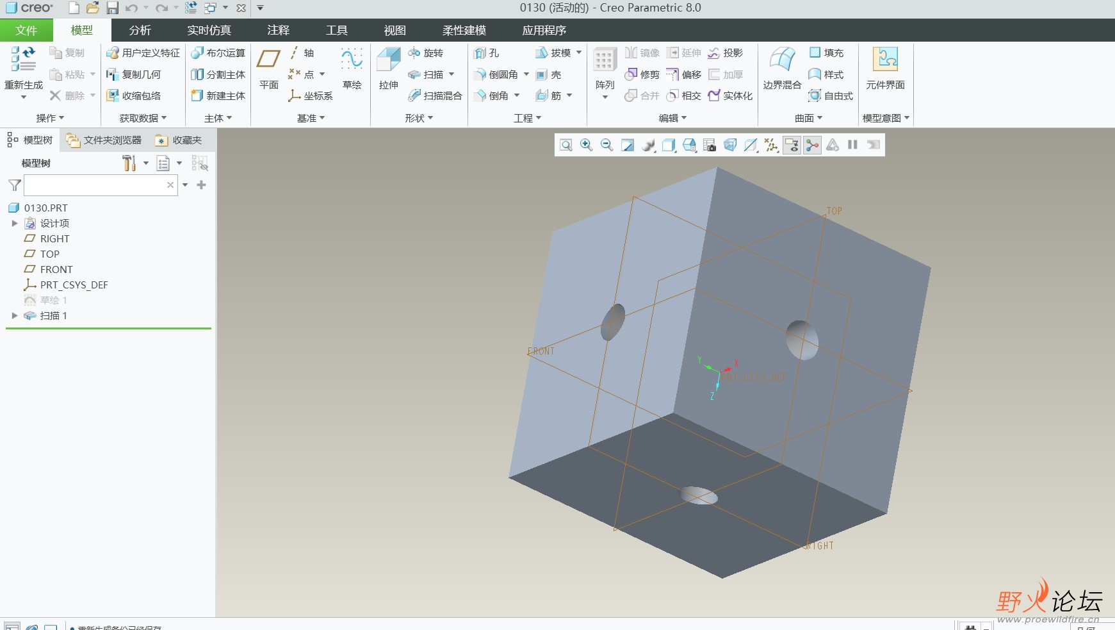Toggle the annotation display button in the graphics toolbar
Screen dimensions: 1115x630
click(x=792, y=145)
